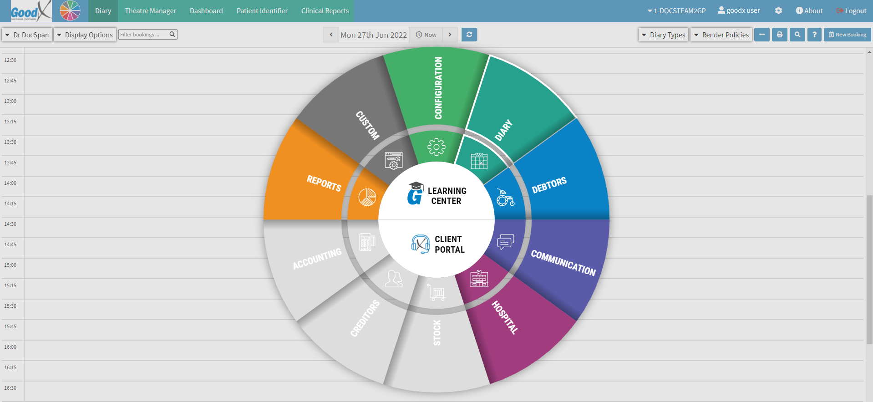Select the greyed Accounting segment label
Viewport: 873px width, 402px height.
point(317,259)
